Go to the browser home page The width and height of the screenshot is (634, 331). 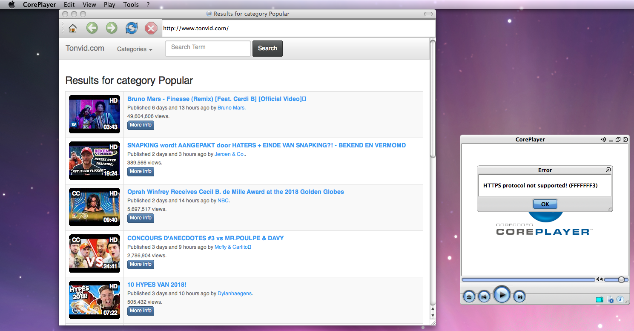pyautogui.click(x=73, y=29)
